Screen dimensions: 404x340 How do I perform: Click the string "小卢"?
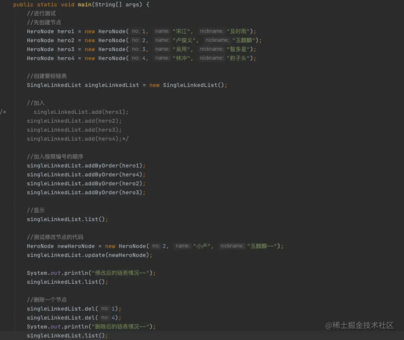[x=202, y=246]
